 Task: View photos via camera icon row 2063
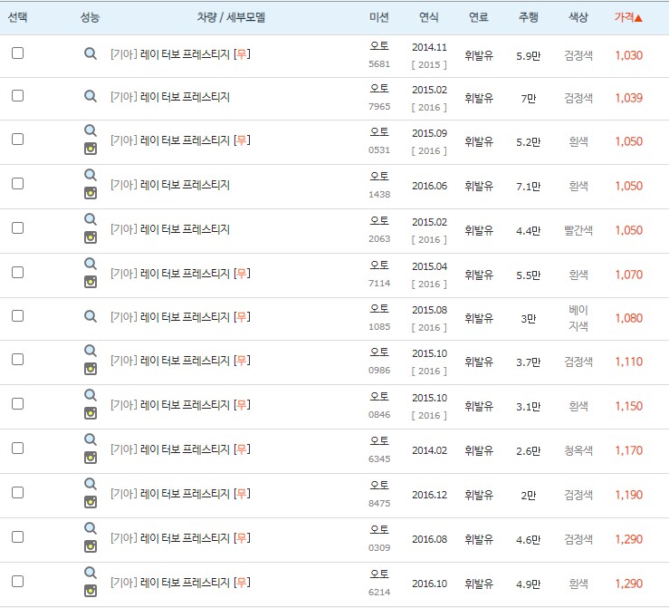coord(90,237)
